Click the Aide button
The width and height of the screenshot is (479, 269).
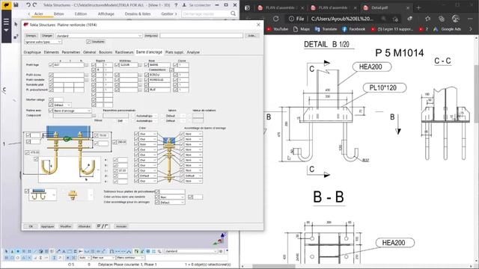click(251, 36)
